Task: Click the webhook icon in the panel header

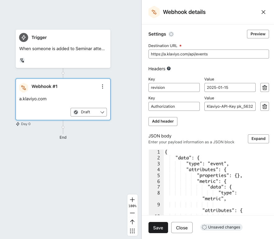Action: click(x=154, y=12)
